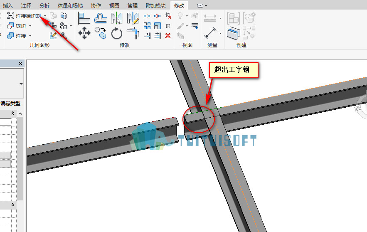Click the Override Graphics paintbrush icon
367x232 pixels.
click(180, 26)
